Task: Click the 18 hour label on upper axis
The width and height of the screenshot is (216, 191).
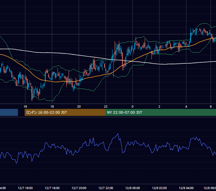Action: coord(52,107)
